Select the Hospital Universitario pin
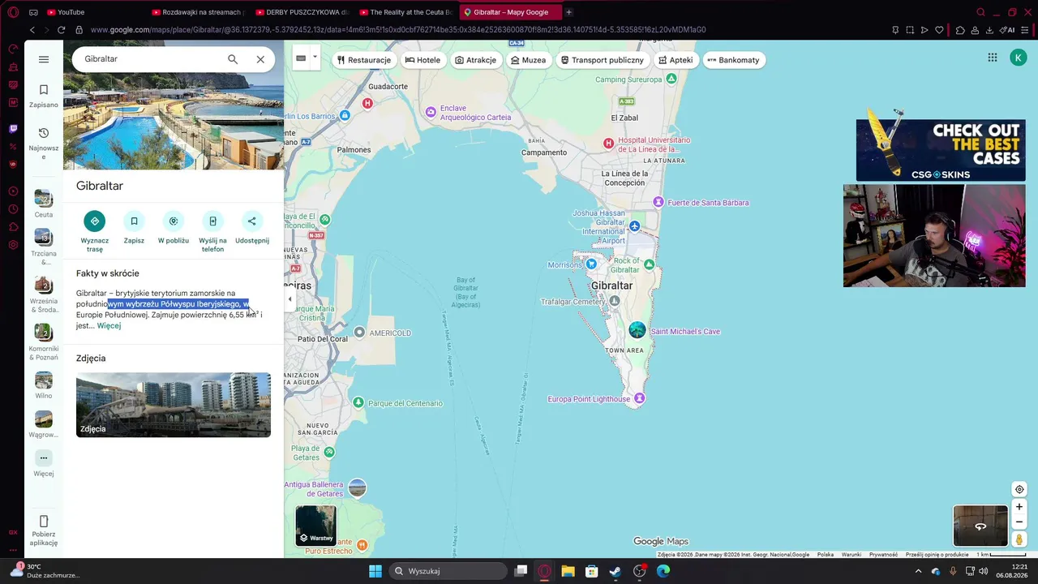This screenshot has width=1038, height=584. click(x=608, y=144)
